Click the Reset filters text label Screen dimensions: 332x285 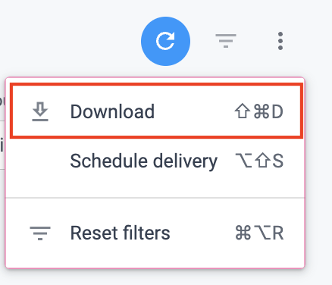120,233
